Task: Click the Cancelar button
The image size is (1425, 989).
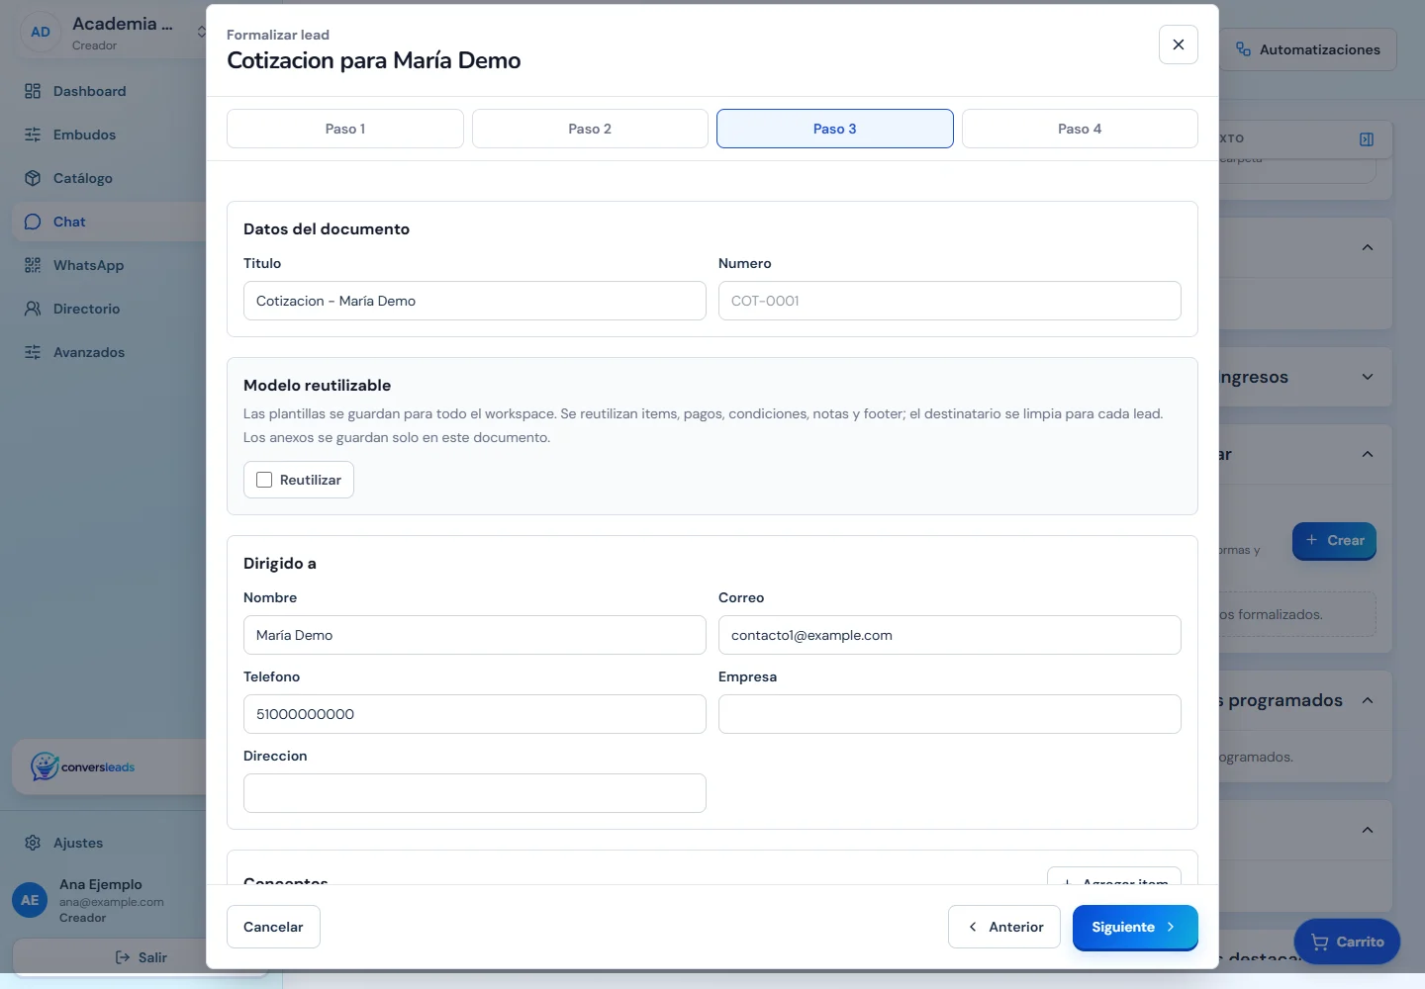Action: tap(273, 927)
